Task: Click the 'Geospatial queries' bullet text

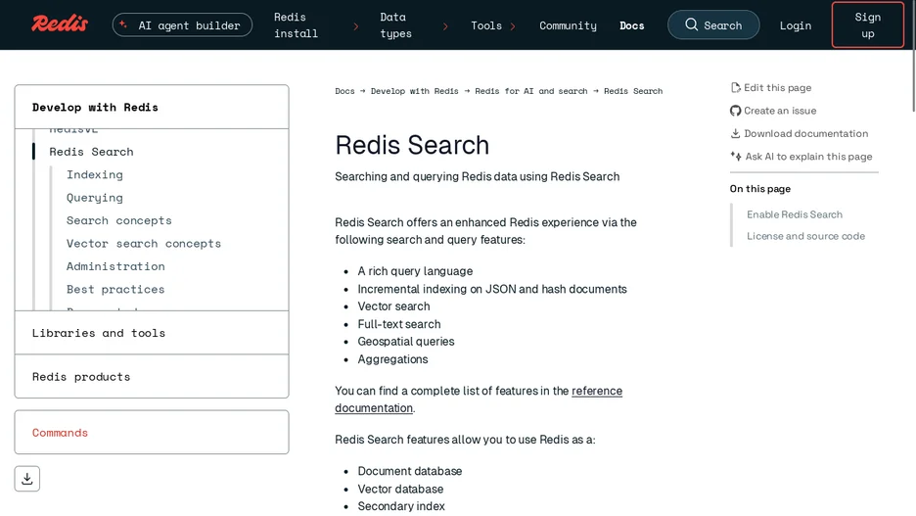Action: 406,342
